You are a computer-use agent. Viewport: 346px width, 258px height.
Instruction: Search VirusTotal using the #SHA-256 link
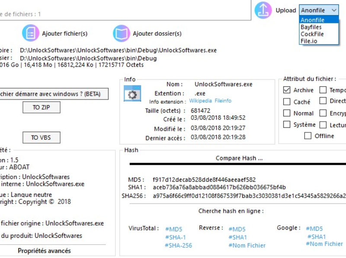[x=178, y=245]
